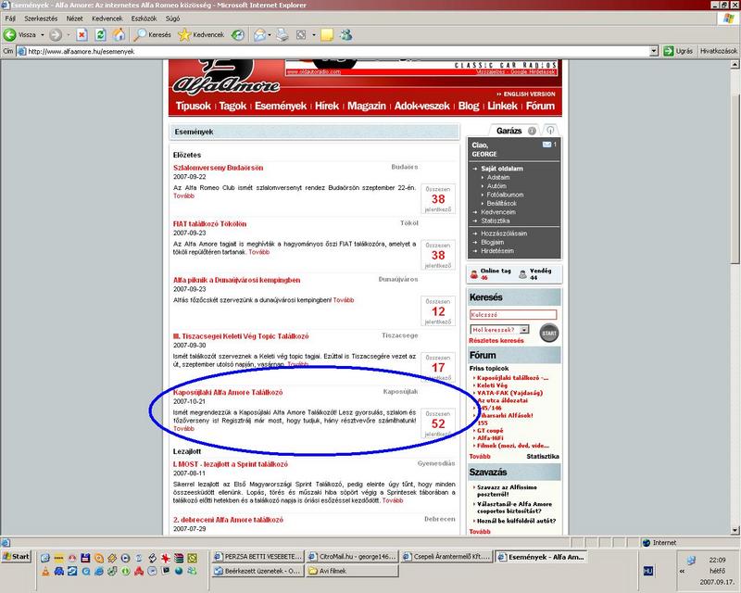Open Statisztika link under Fórum topics

tap(543, 457)
